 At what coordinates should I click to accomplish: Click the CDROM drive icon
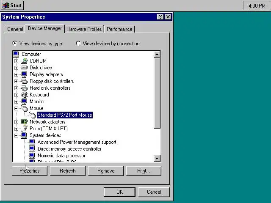tap(24, 61)
